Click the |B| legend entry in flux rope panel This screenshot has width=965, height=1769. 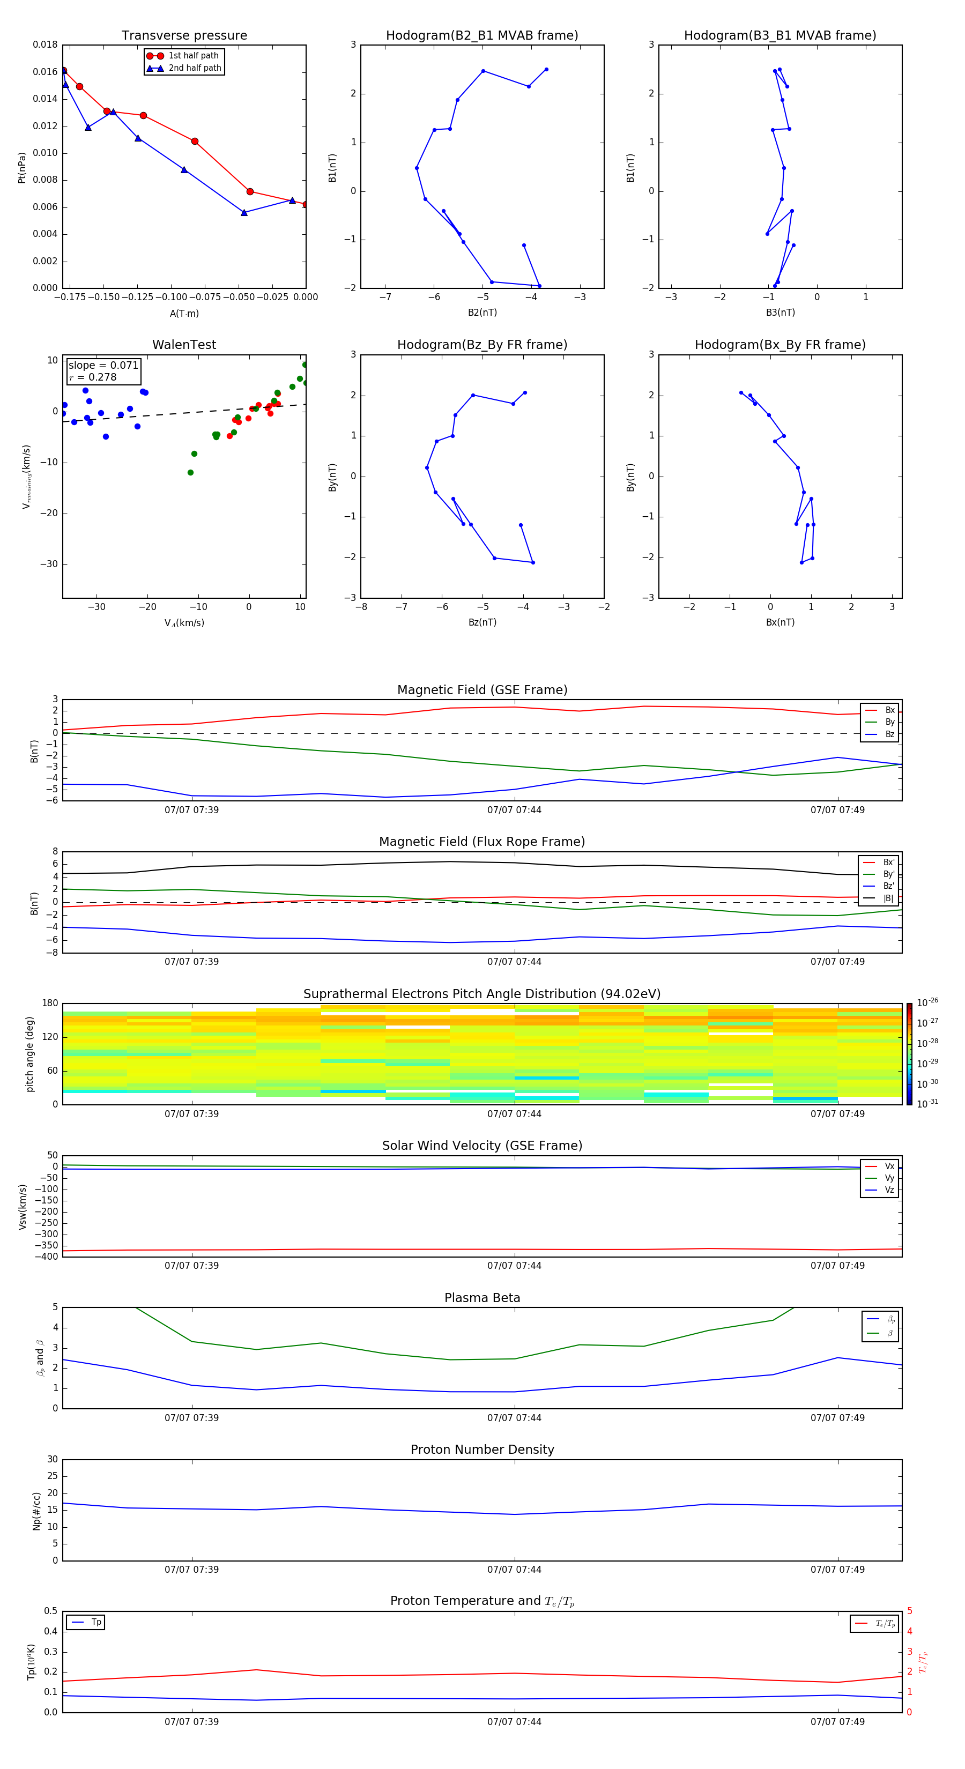(x=879, y=898)
